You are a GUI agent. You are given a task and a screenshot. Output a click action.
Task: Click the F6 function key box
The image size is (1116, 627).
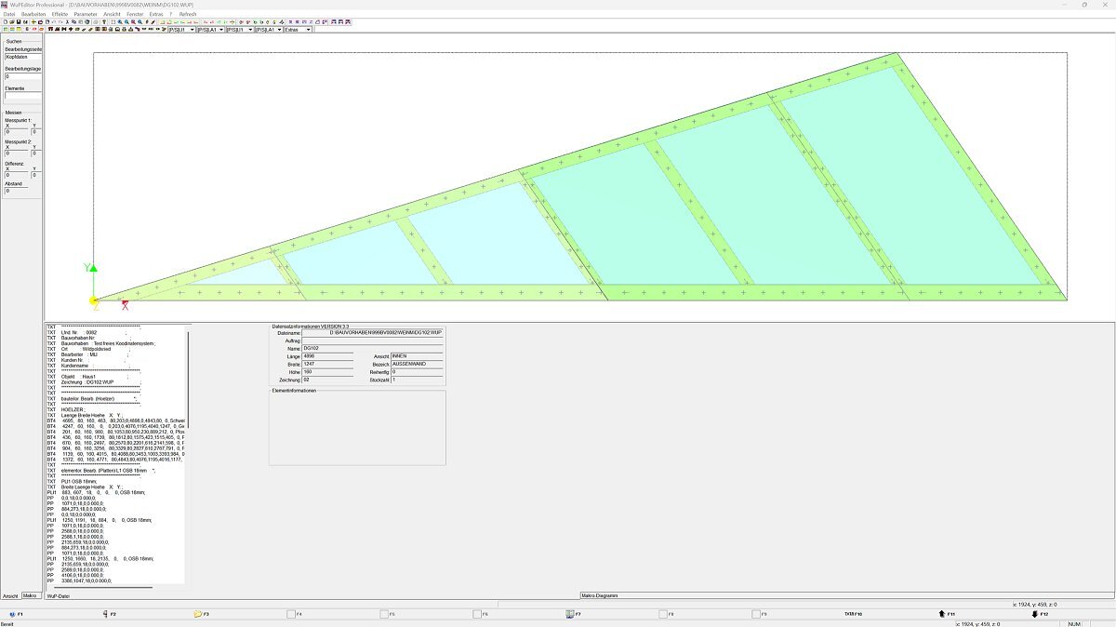point(477,614)
